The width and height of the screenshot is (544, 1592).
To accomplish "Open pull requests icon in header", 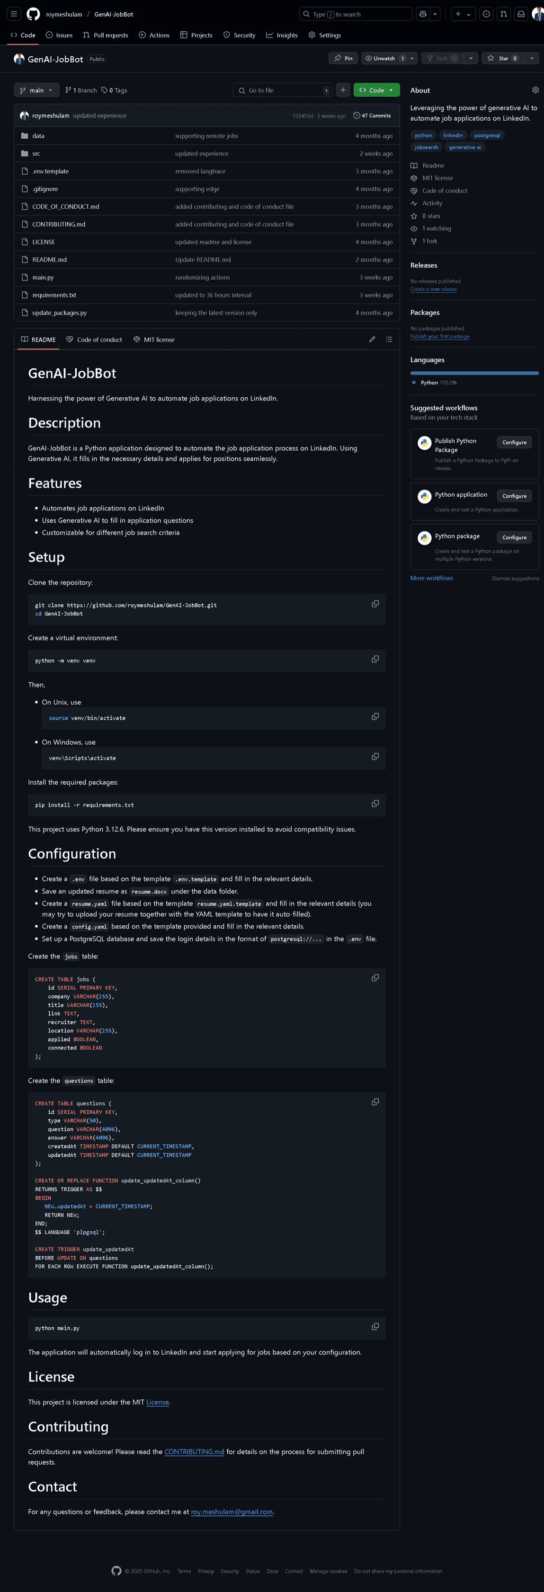I will [504, 14].
